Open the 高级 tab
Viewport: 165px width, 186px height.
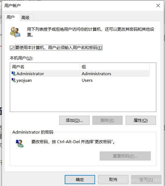click(x=25, y=18)
